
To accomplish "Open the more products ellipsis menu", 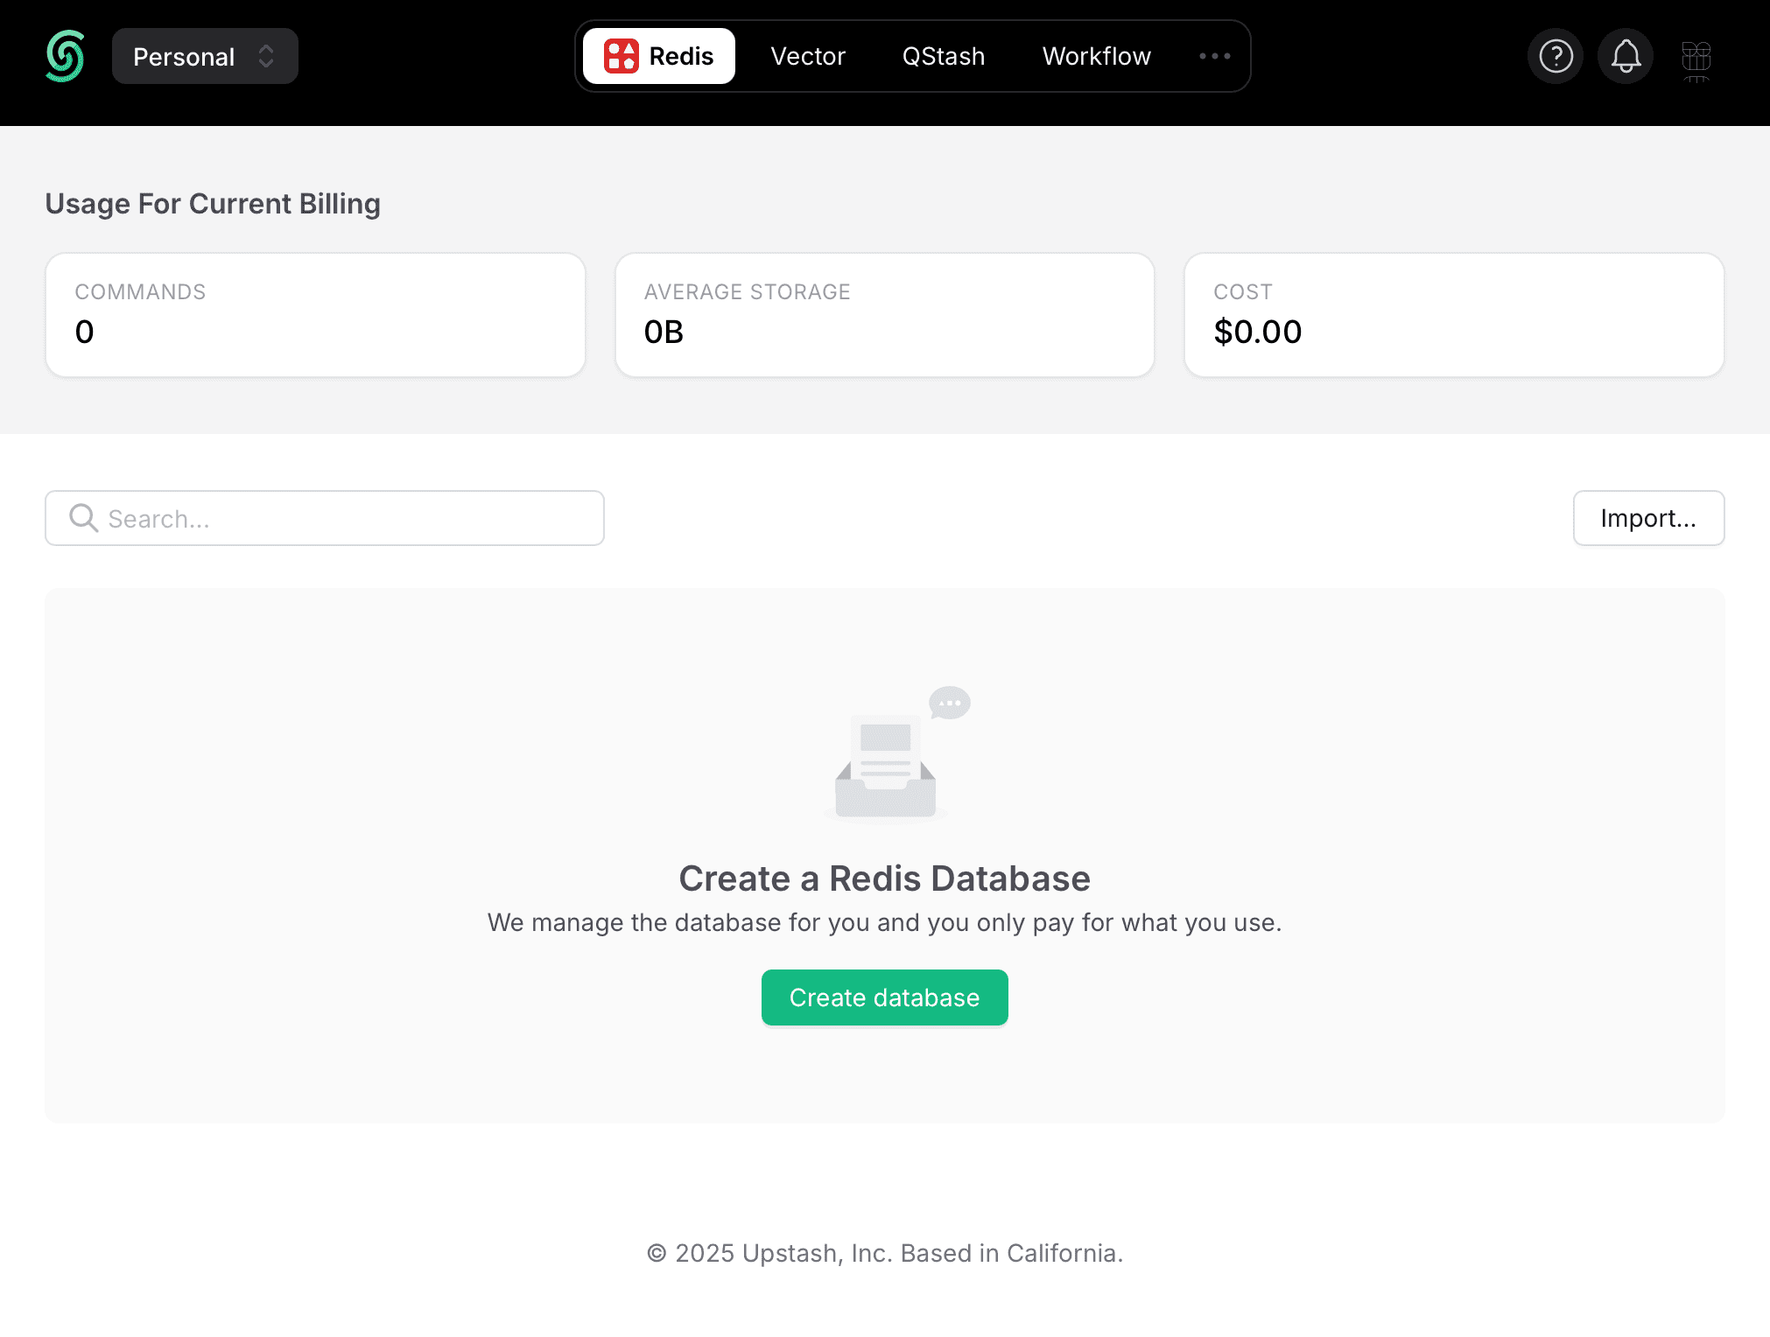I will 1215,56.
